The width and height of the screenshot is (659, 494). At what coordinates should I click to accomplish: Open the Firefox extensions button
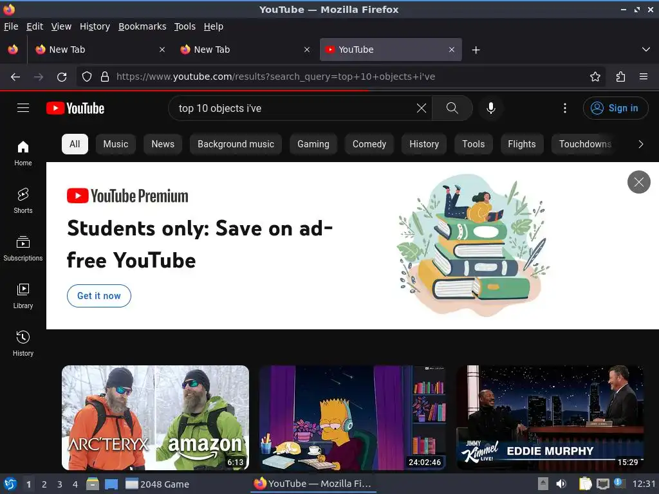(x=620, y=77)
